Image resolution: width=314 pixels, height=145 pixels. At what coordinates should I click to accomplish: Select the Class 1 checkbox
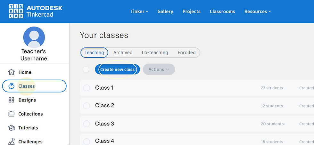click(87, 88)
